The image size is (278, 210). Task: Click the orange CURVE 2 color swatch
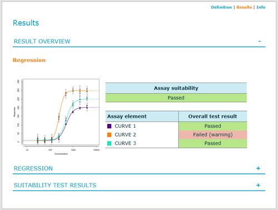click(110, 134)
